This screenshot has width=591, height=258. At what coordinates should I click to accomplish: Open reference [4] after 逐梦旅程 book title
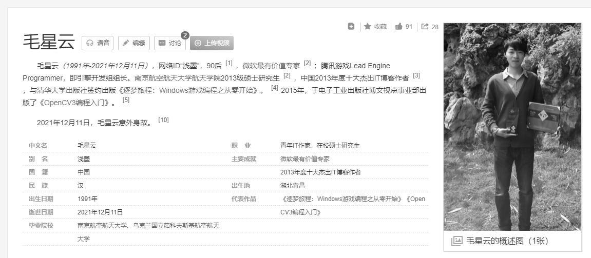[x=275, y=88]
